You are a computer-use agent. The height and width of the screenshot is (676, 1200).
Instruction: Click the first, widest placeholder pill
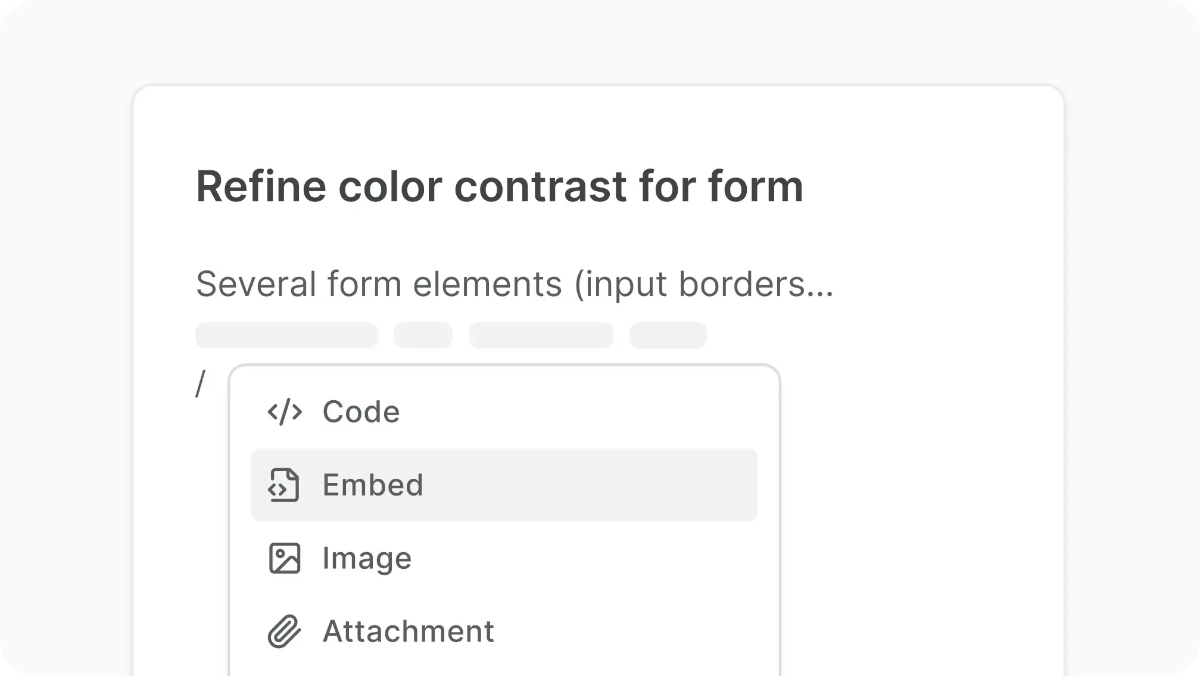coord(286,335)
